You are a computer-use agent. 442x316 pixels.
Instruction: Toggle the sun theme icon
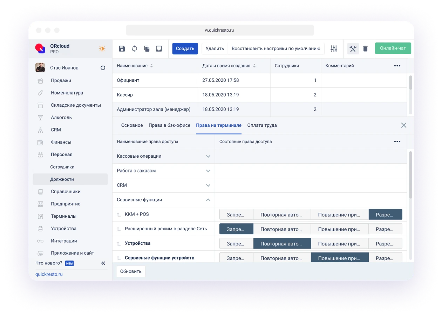click(102, 48)
